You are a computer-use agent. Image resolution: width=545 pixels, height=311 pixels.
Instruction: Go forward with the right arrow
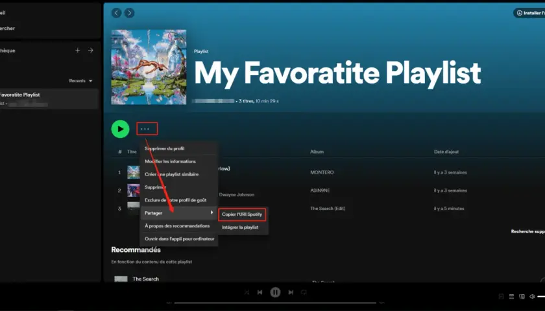[x=129, y=13]
